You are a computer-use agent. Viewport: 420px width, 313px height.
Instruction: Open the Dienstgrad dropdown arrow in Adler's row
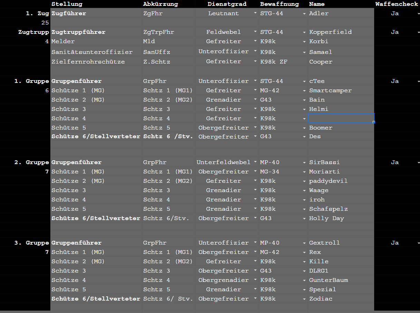[x=255, y=13]
